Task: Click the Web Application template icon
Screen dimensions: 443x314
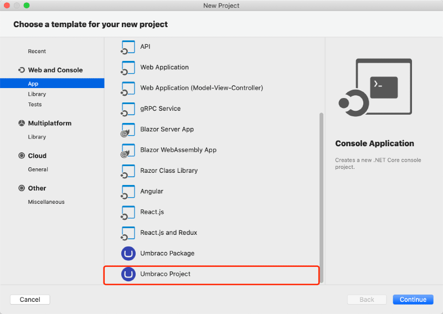Action: 128,68
